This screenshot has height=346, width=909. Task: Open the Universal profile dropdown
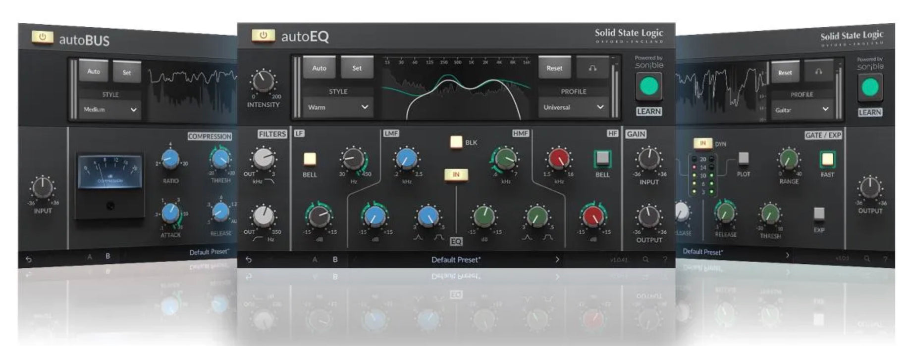(x=574, y=107)
